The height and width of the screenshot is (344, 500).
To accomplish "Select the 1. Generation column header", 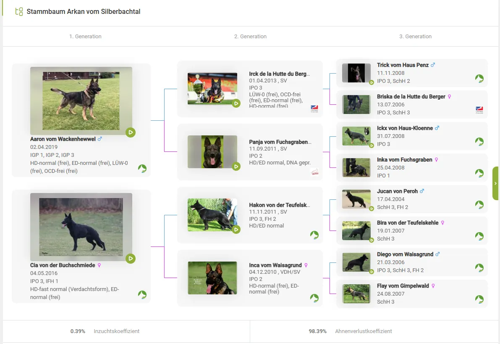I will tap(85, 37).
